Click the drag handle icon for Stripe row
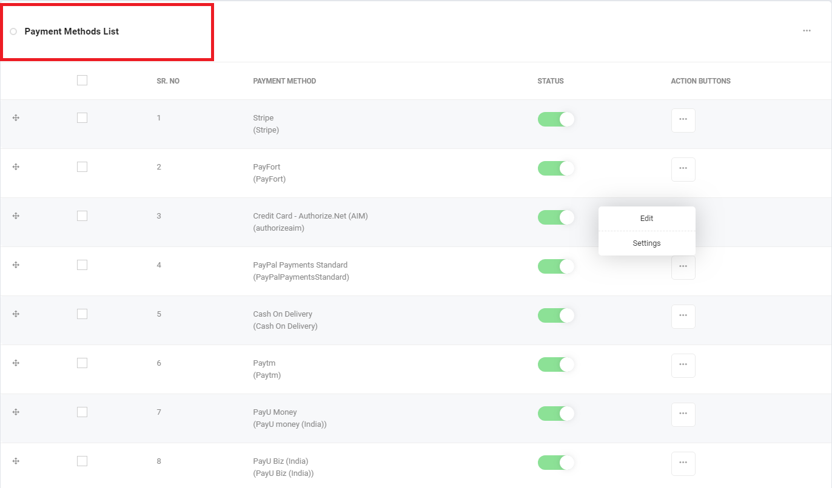Viewport: 832px width, 488px height. coord(16,117)
